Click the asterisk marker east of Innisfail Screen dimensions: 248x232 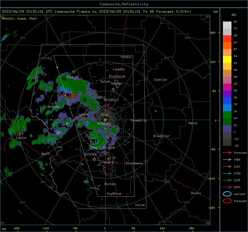131,95
